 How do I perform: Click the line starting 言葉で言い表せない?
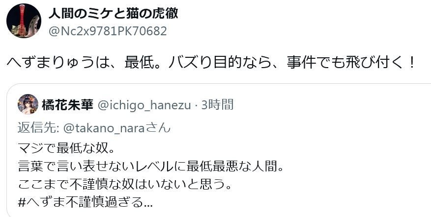coord(151,167)
